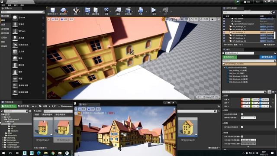Click the Unreal Engine logo icon
This screenshot has height=156, width=277.
[x=2, y=2]
